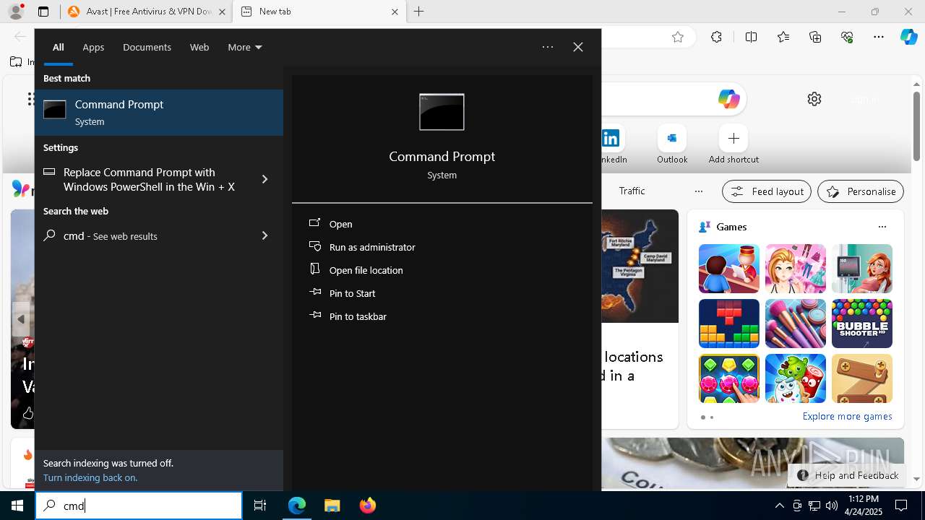Add this page to favorites star
The width and height of the screenshot is (925, 520).
(678, 37)
